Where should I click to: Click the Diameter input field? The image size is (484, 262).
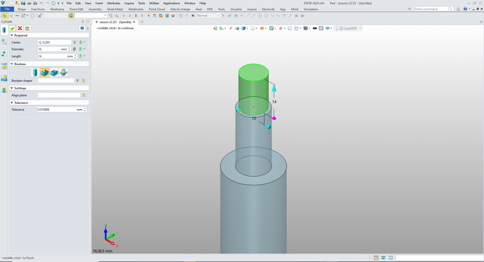point(50,49)
